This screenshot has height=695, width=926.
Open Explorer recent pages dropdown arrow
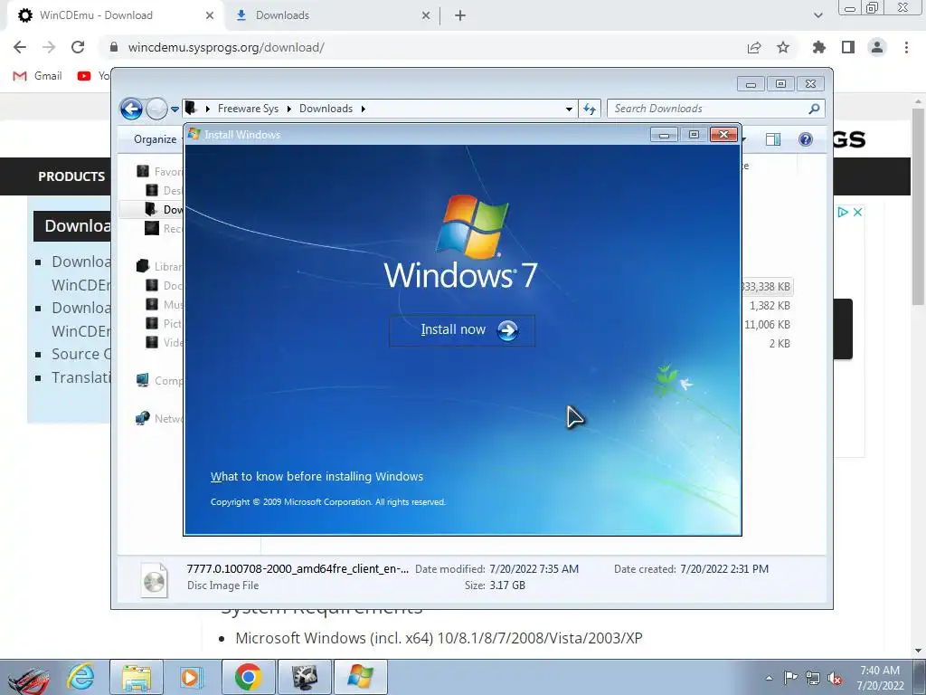pos(175,109)
